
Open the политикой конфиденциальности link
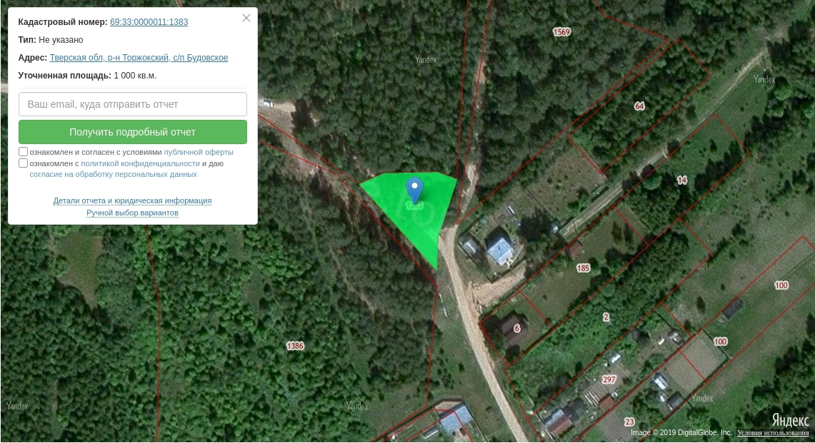(x=140, y=163)
